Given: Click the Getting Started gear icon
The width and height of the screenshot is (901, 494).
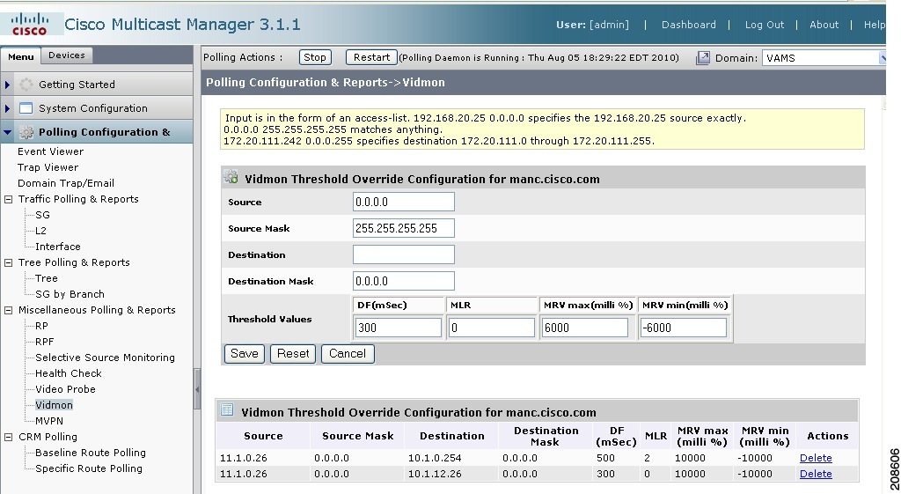Looking at the screenshot, I should click(26, 85).
